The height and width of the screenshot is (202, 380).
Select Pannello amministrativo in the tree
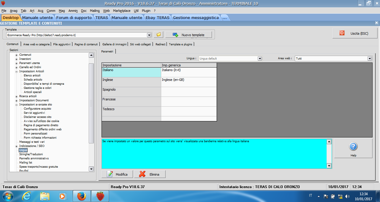point(34,158)
